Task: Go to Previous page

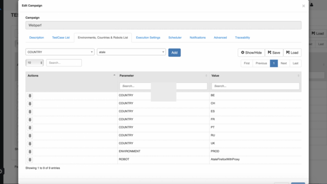Action: tap(261, 63)
